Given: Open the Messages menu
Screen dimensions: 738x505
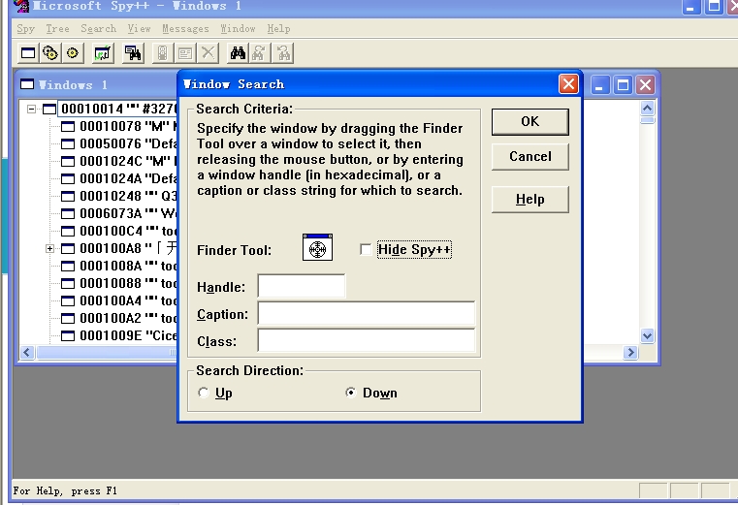Looking at the screenshot, I should pos(185,29).
